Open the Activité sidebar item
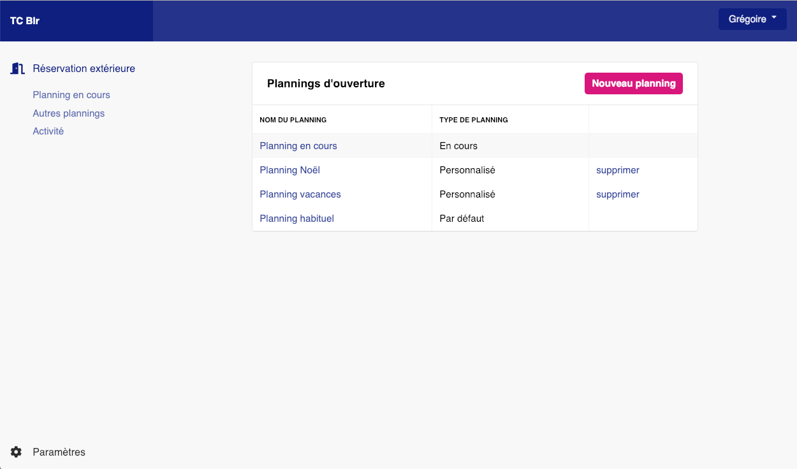Viewport: 797px width, 469px height. click(x=48, y=131)
